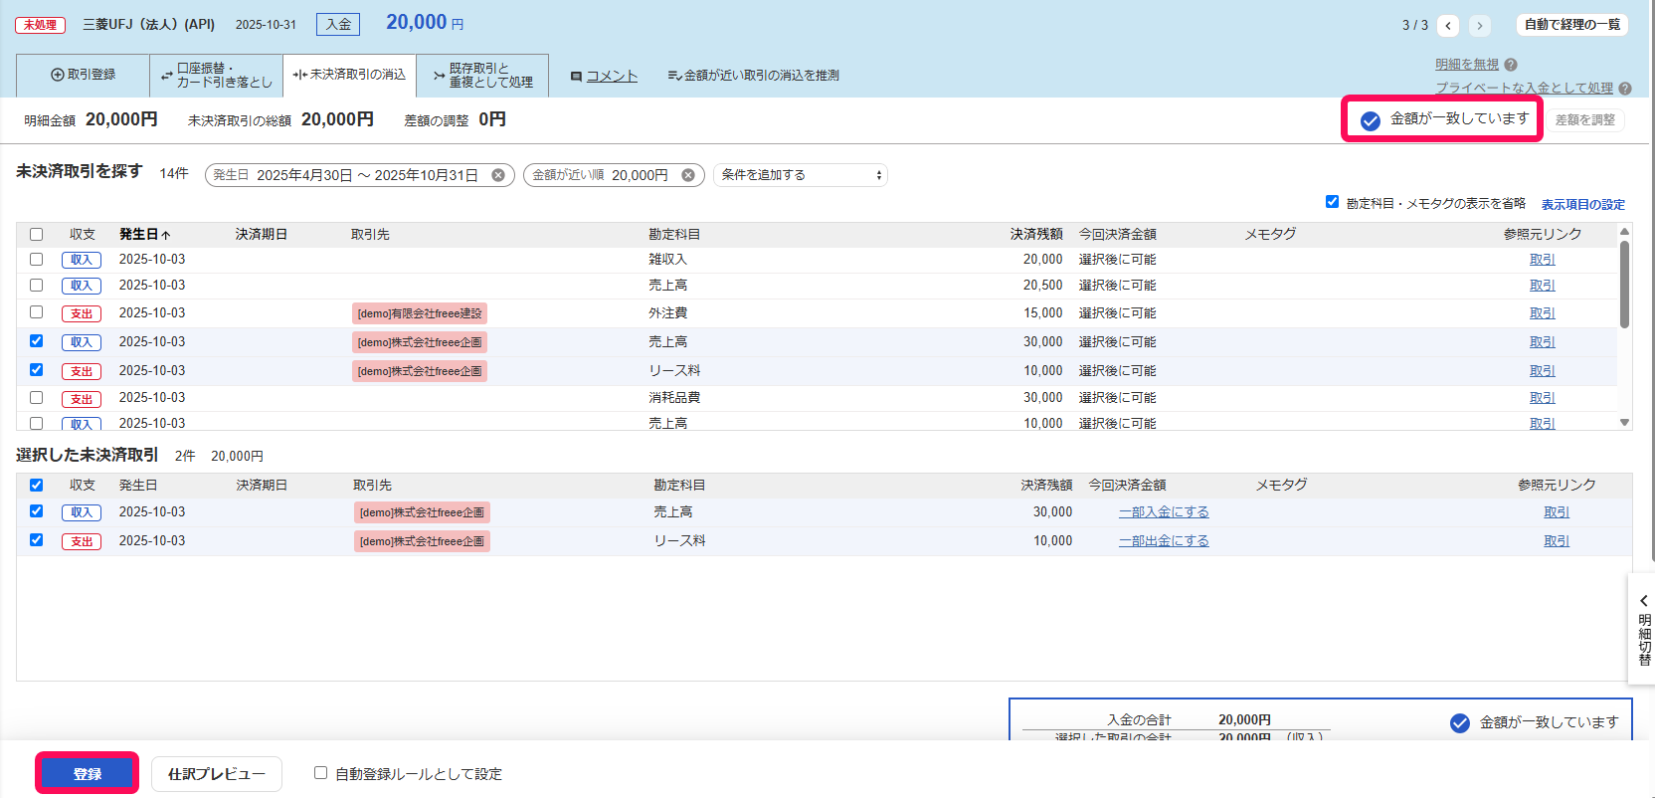The height and width of the screenshot is (798, 1655).
Task: Click the [demo]有限会社freee建設 partner tag
Action: tap(420, 313)
